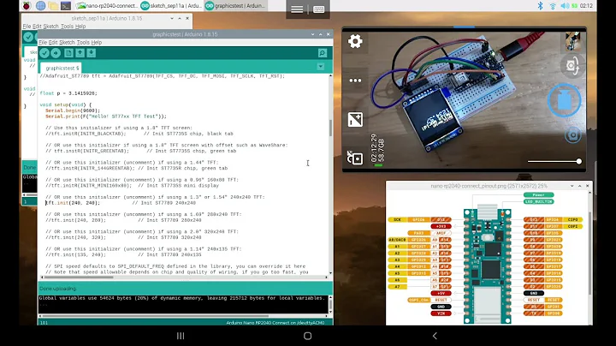This screenshot has width=616, height=346.
Task: Open File menu in sketch_sep11a window
Action: (x=27, y=27)
